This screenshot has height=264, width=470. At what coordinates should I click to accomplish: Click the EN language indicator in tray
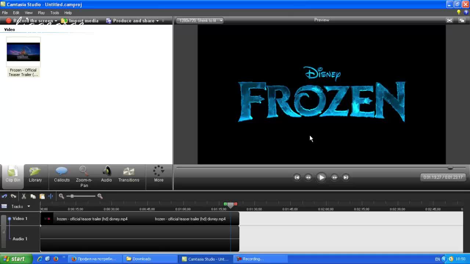[437, 259]
